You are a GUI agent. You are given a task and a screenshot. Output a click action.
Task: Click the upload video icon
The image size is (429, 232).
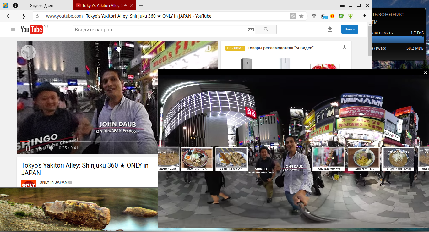330,29
